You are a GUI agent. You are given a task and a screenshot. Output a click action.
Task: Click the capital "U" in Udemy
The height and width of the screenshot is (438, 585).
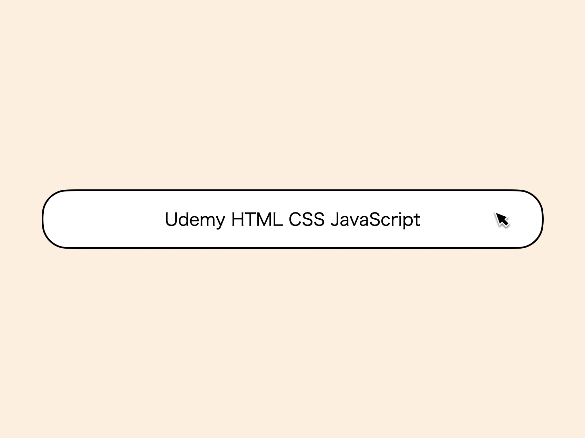tap(171, 219)
